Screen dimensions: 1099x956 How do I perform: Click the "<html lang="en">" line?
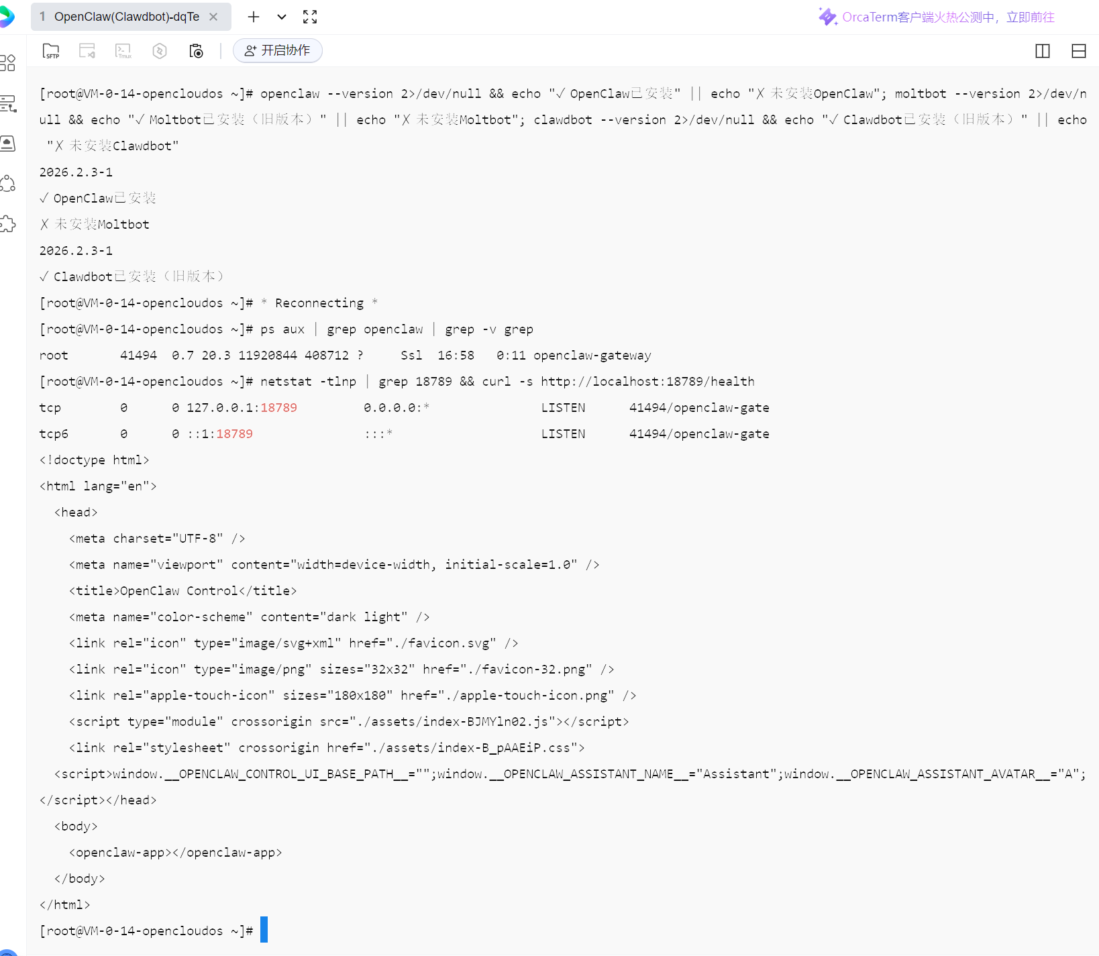(x=98, y=486)
